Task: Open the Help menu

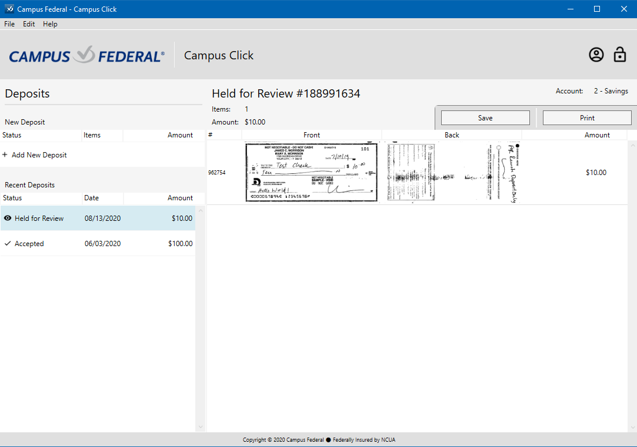Action: click(x=50, y=24)
